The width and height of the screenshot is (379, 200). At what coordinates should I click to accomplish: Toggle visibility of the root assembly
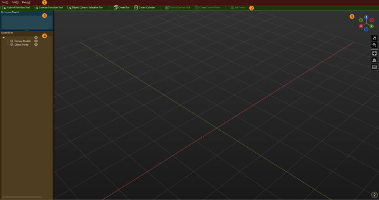coord(36,38)
